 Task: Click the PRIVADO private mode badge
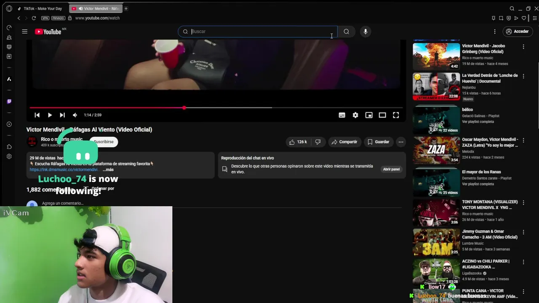tap(58, 18)
